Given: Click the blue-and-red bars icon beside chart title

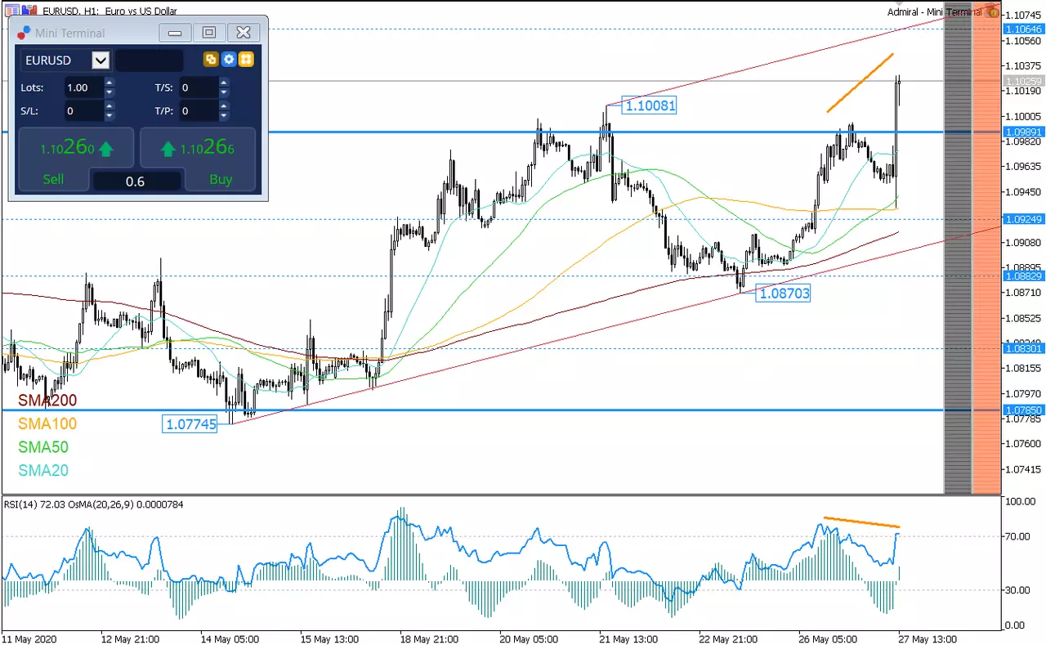Looking at the screenshot, I should (29, 11).
